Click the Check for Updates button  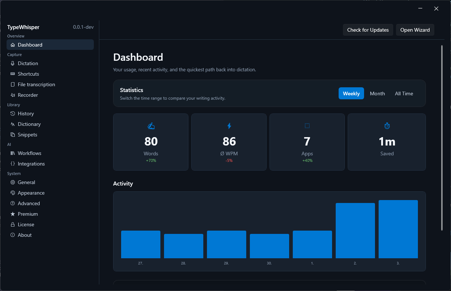tap(368, 30)
